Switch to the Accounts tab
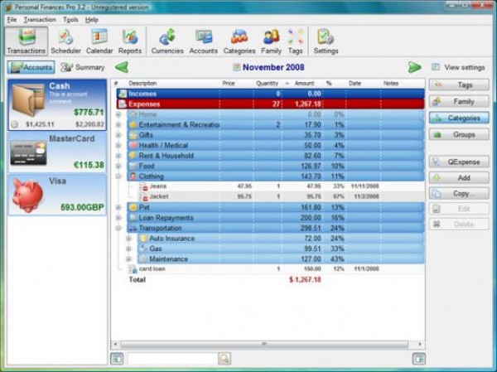 tap(31, 67)
